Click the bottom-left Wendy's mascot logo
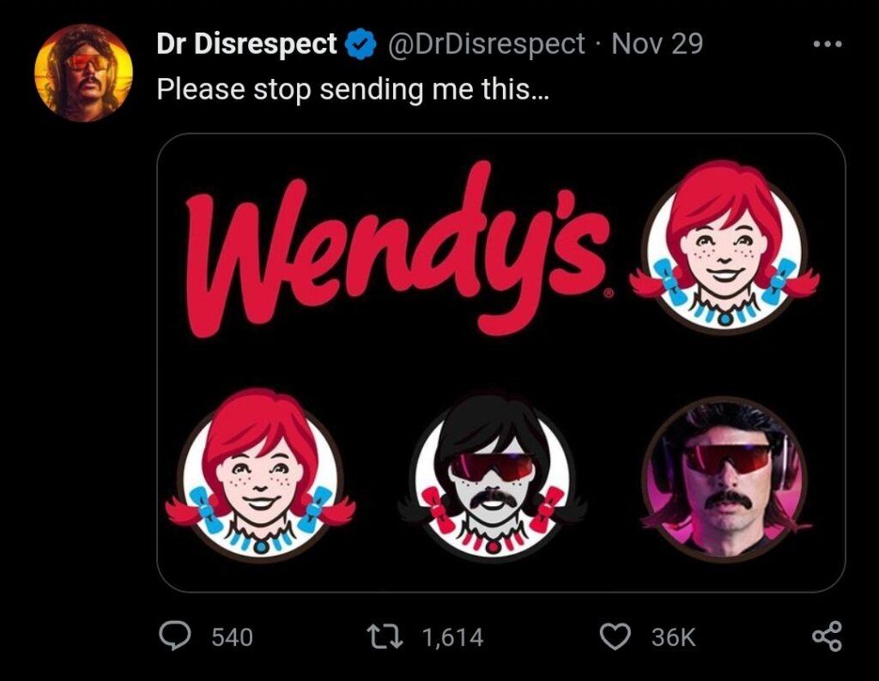The height and width of the screenshot is (681, 879). click(x=260, y=474)
